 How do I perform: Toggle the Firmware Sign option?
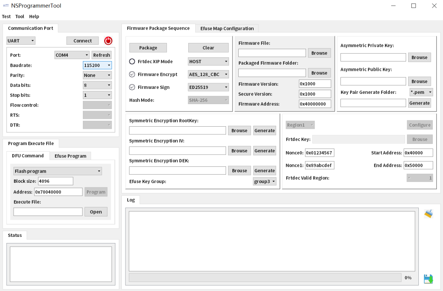tap(132, 87)
